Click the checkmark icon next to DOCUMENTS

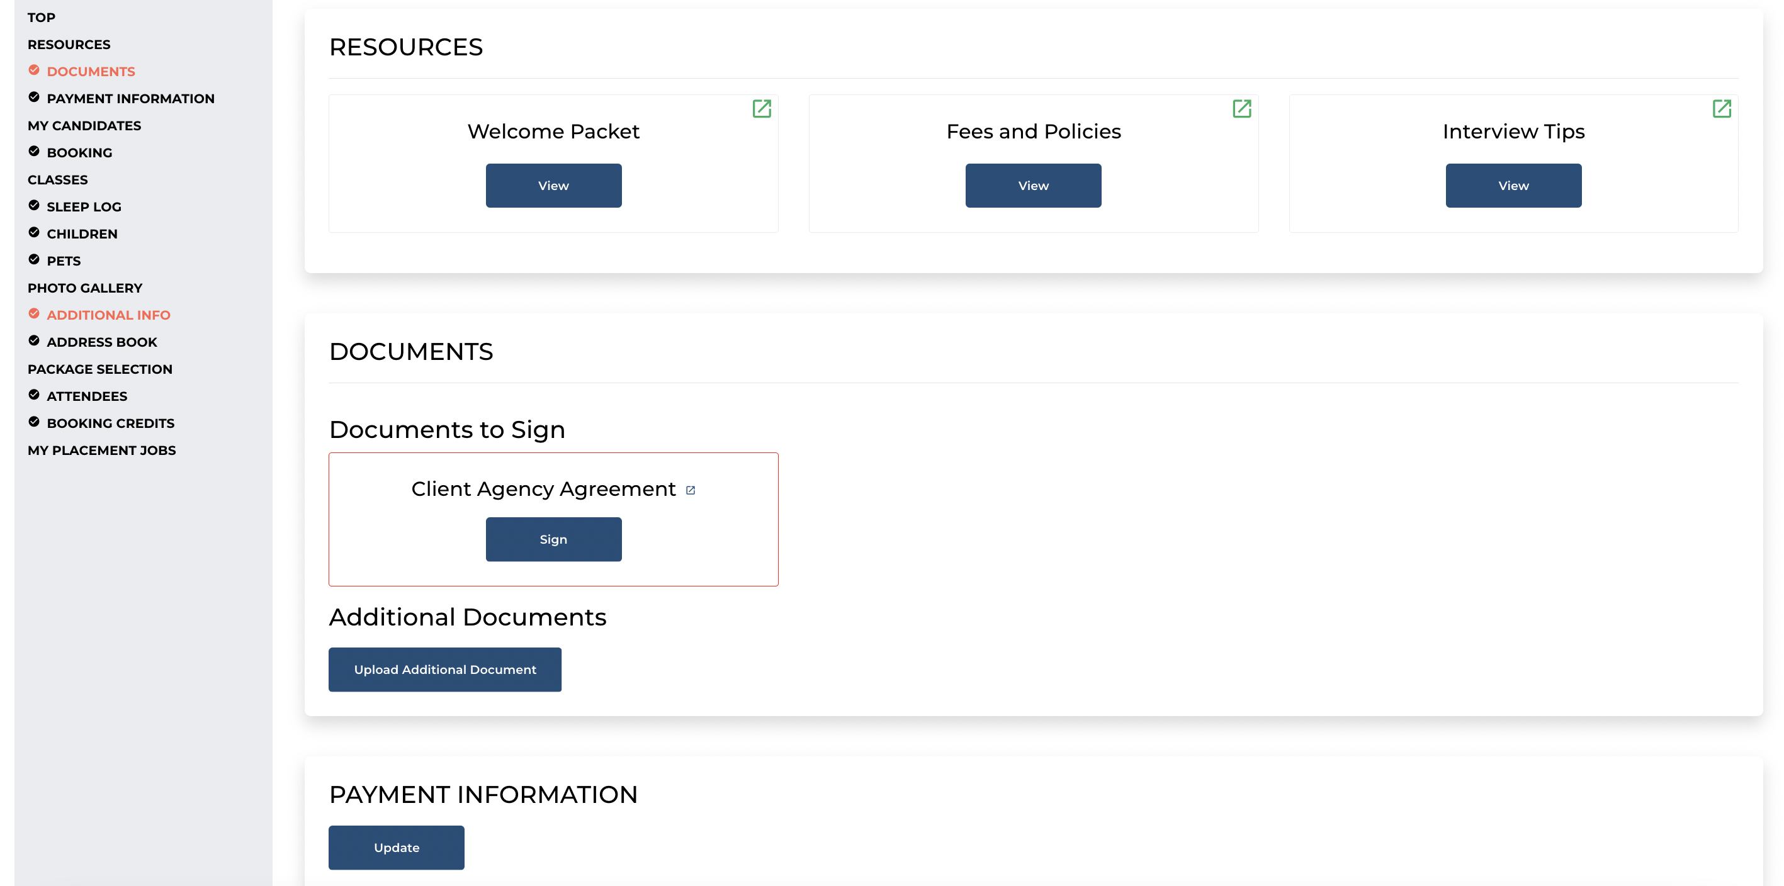pos(34,69)
